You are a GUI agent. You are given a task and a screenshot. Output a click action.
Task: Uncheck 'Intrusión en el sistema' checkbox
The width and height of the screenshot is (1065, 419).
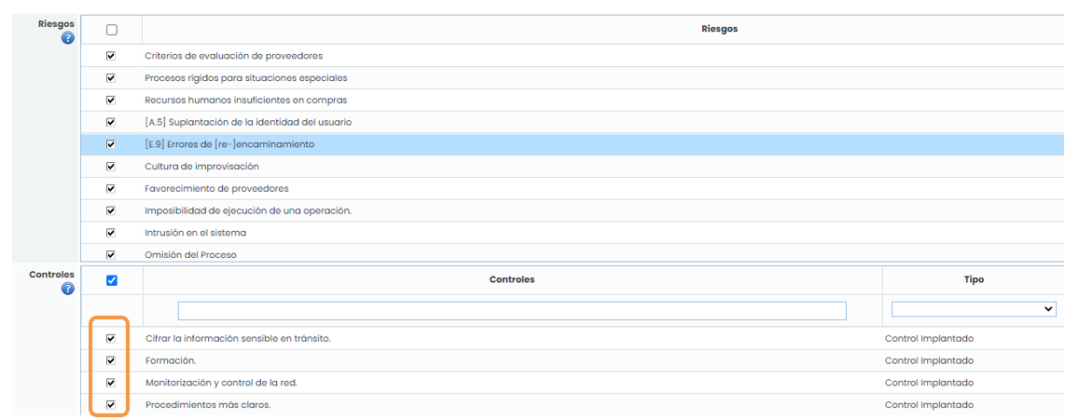coord(112,233)
